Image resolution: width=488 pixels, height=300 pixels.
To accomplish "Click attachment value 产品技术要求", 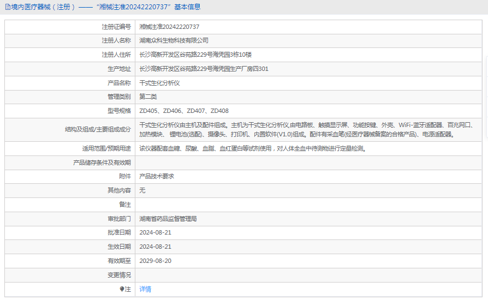I will tap(157, 176).
